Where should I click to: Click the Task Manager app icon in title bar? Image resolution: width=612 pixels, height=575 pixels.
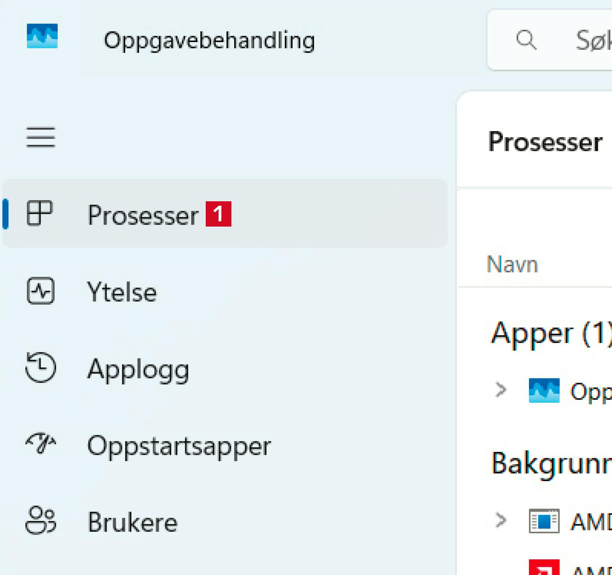[x=42, y=36]
